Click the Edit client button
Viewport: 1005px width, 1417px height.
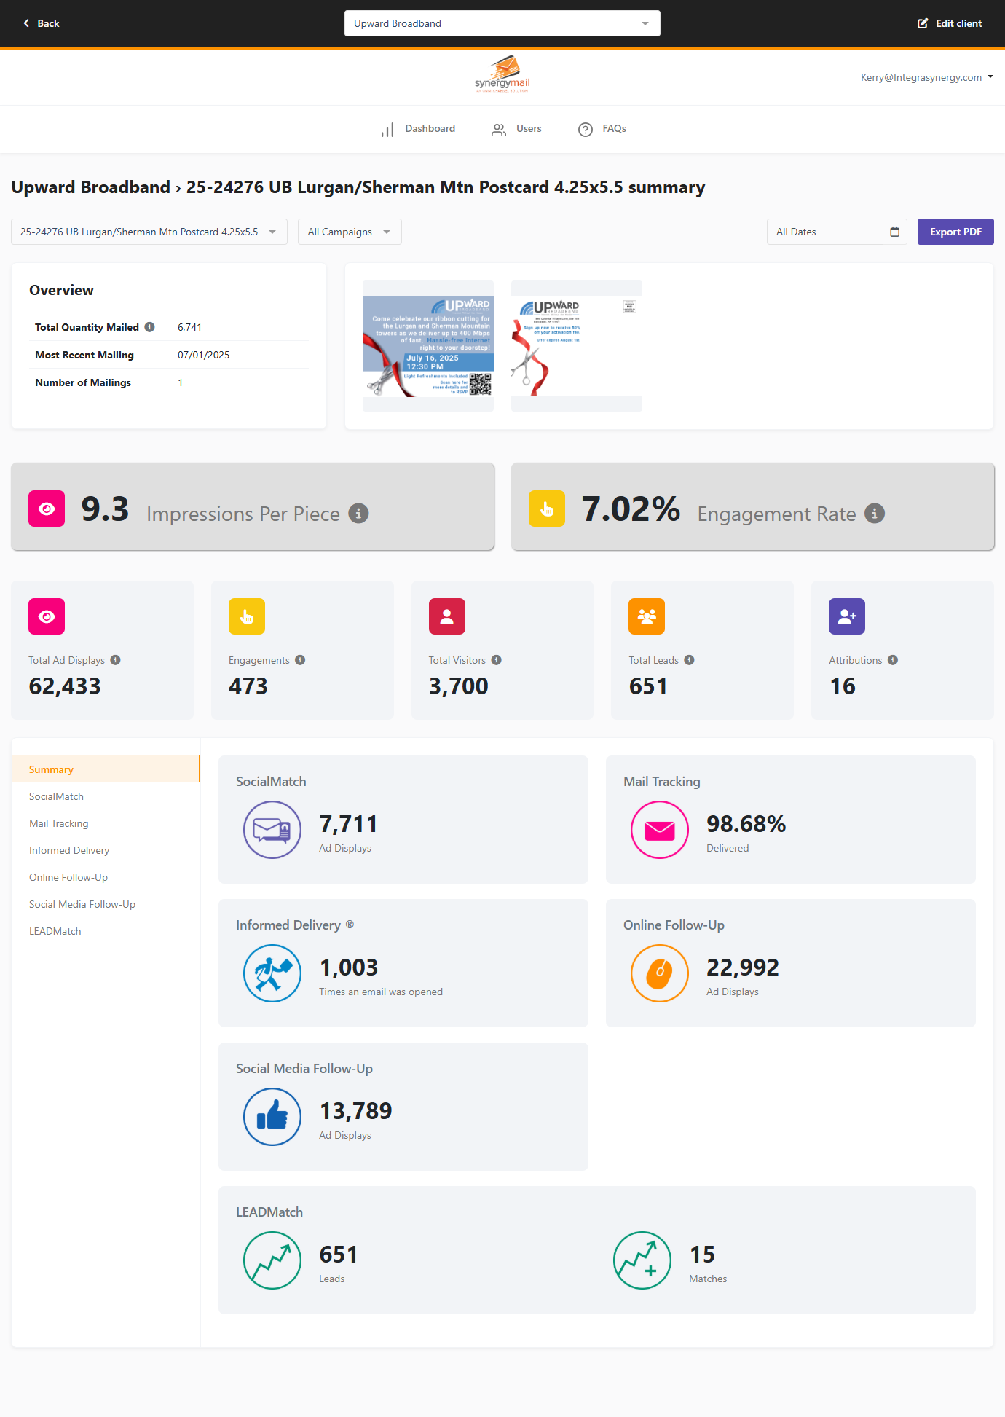(949, 23)
